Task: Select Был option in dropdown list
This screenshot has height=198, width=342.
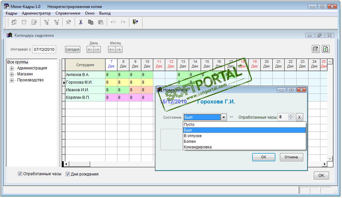Action: (x=244, y=130)
